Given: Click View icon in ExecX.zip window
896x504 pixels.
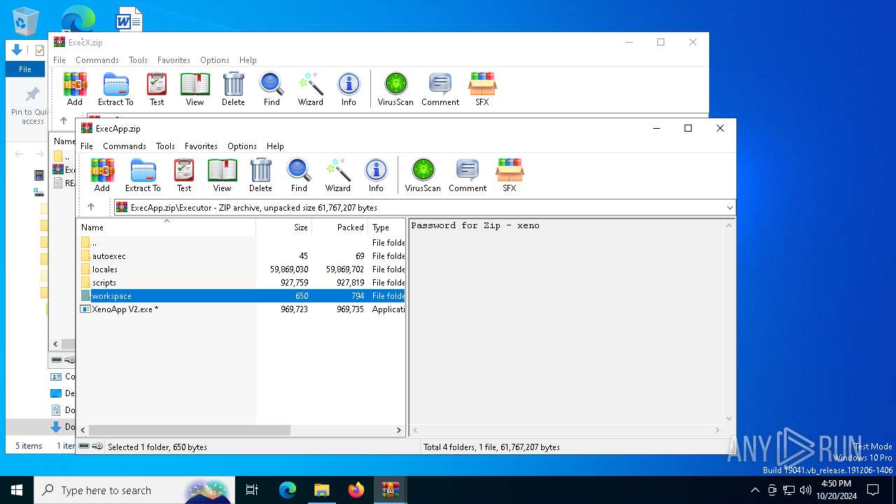Looking at the screenshot, I should [195, 89].
